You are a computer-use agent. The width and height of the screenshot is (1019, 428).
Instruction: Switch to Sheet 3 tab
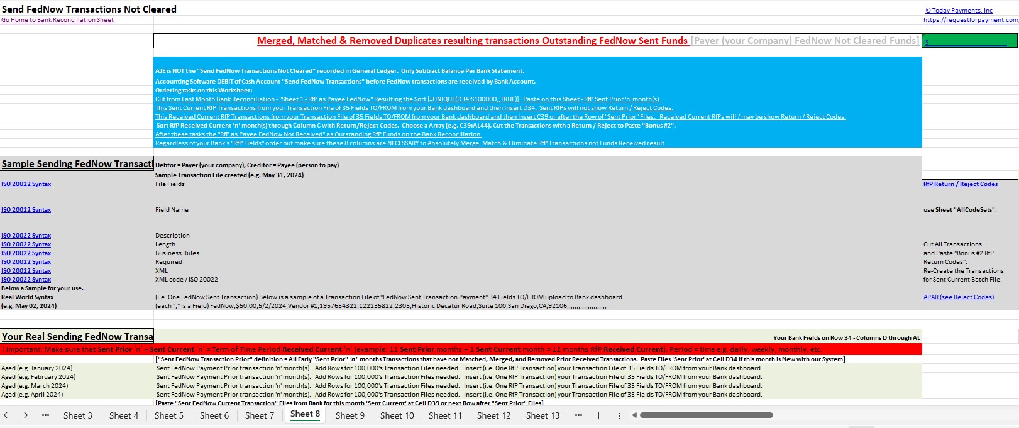(x=78, y=415)
